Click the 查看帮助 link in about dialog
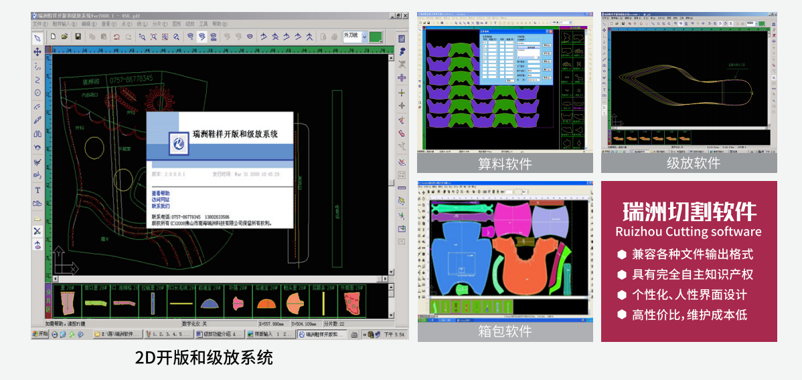The height and width of the screenshot is (380, 802). pyautogui.click(x=161, y=193)
